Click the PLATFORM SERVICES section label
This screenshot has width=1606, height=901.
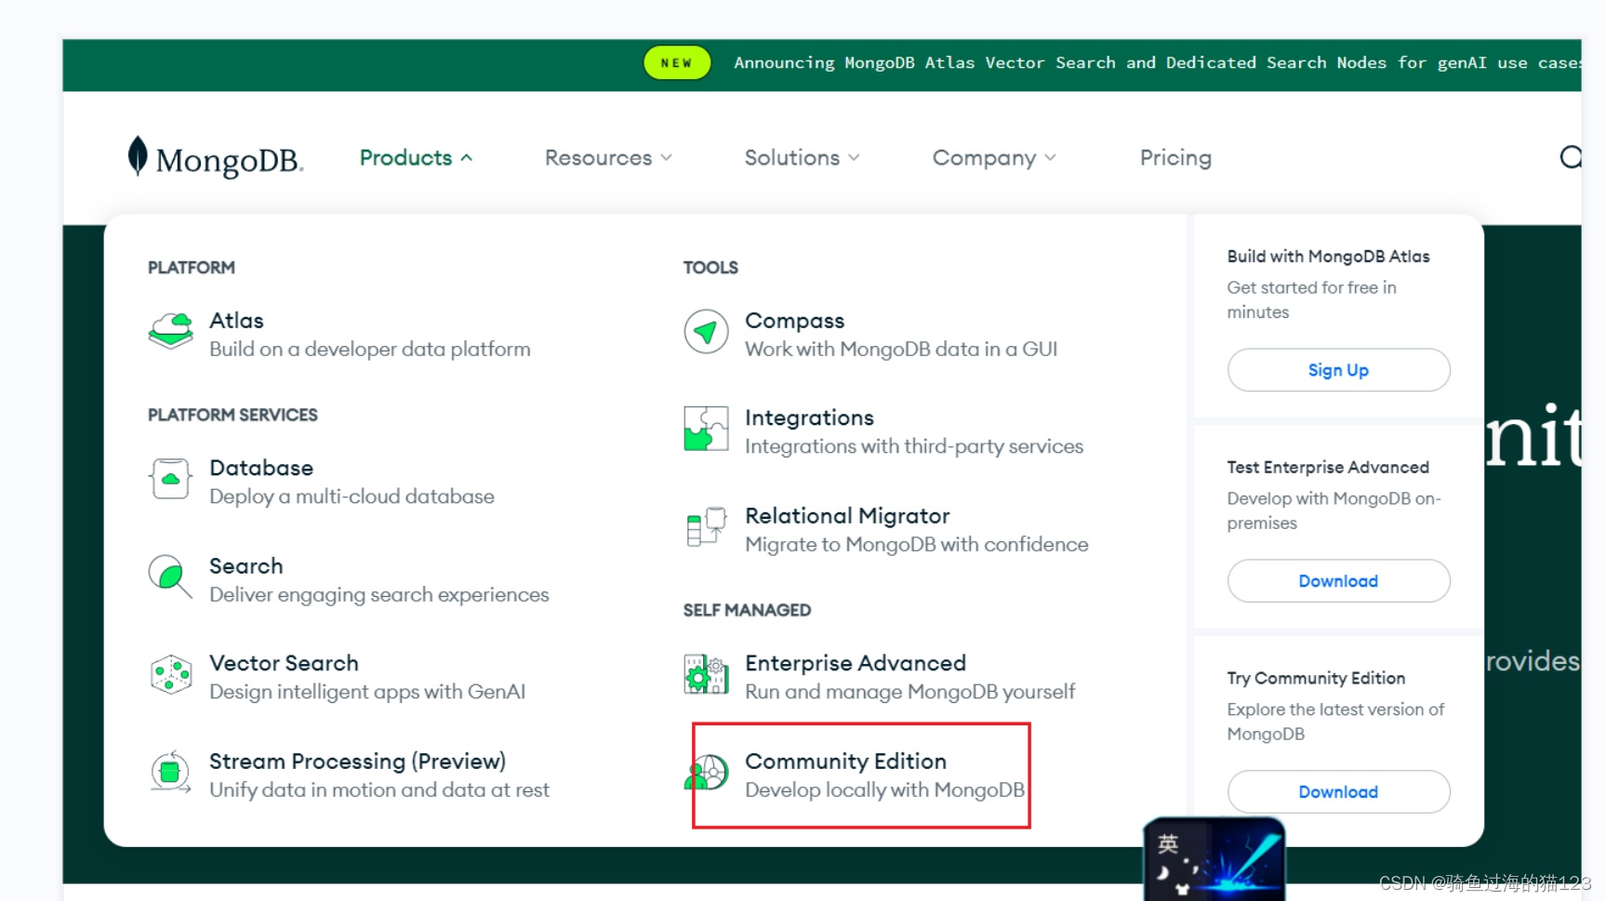click(232, 415)
